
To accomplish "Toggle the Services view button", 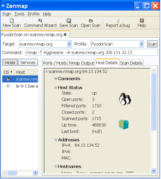I will tap(28, 62).
